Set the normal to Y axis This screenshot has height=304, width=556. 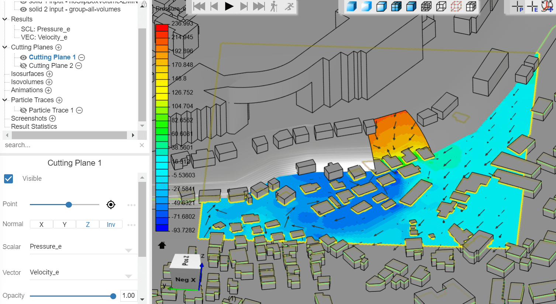[65, 224]
